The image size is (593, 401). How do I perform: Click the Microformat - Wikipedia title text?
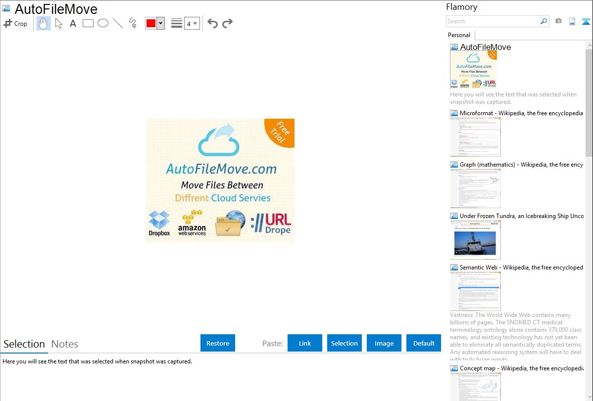pyautogui.click(x=521, y=113)
